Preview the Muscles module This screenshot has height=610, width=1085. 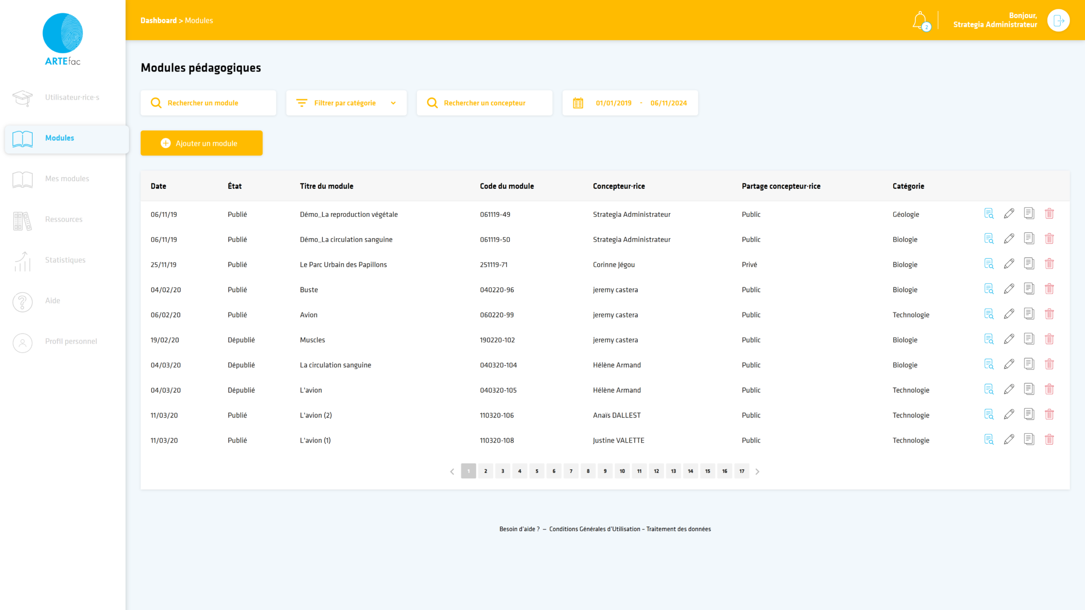989,339
